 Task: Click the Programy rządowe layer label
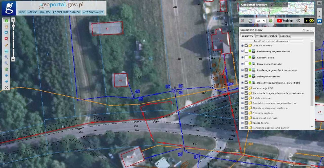tap(263, 113)
